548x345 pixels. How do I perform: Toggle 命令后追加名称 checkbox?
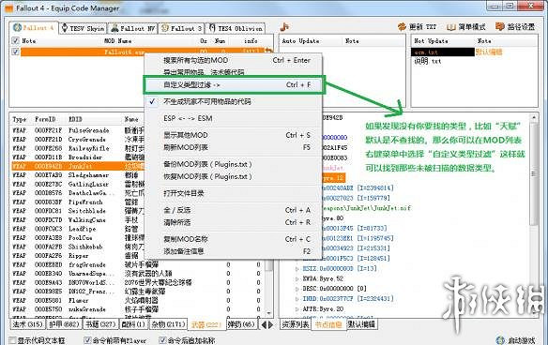point(162,339)
